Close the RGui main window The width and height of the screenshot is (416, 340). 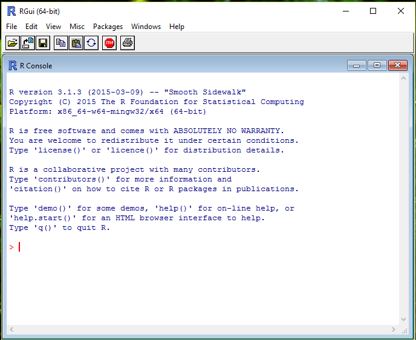point(401,11)
